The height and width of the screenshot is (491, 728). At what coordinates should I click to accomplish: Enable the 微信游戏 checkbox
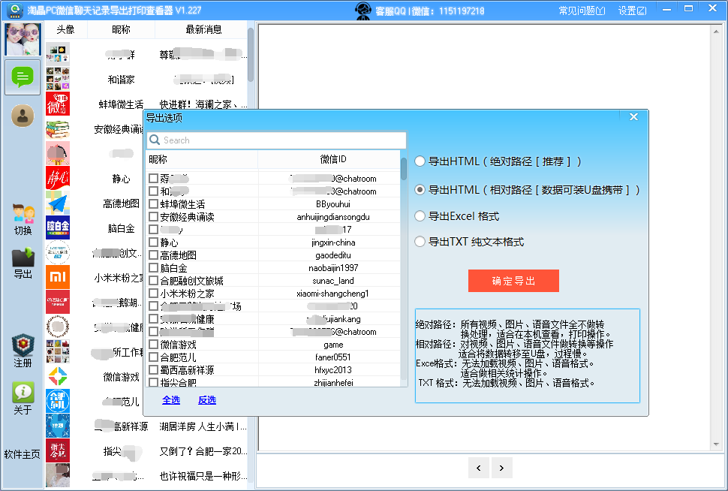[153, 345]
